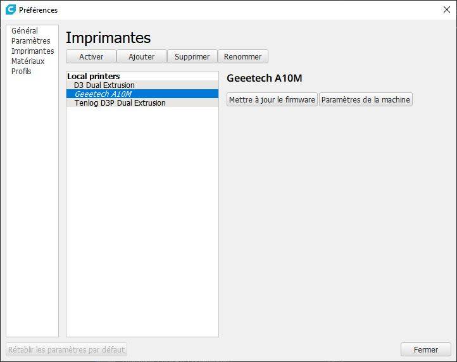The height and width of the screenshot is (362, 457).
Task: Open Paramètres de la machine
Action: (x=366, y=99)
